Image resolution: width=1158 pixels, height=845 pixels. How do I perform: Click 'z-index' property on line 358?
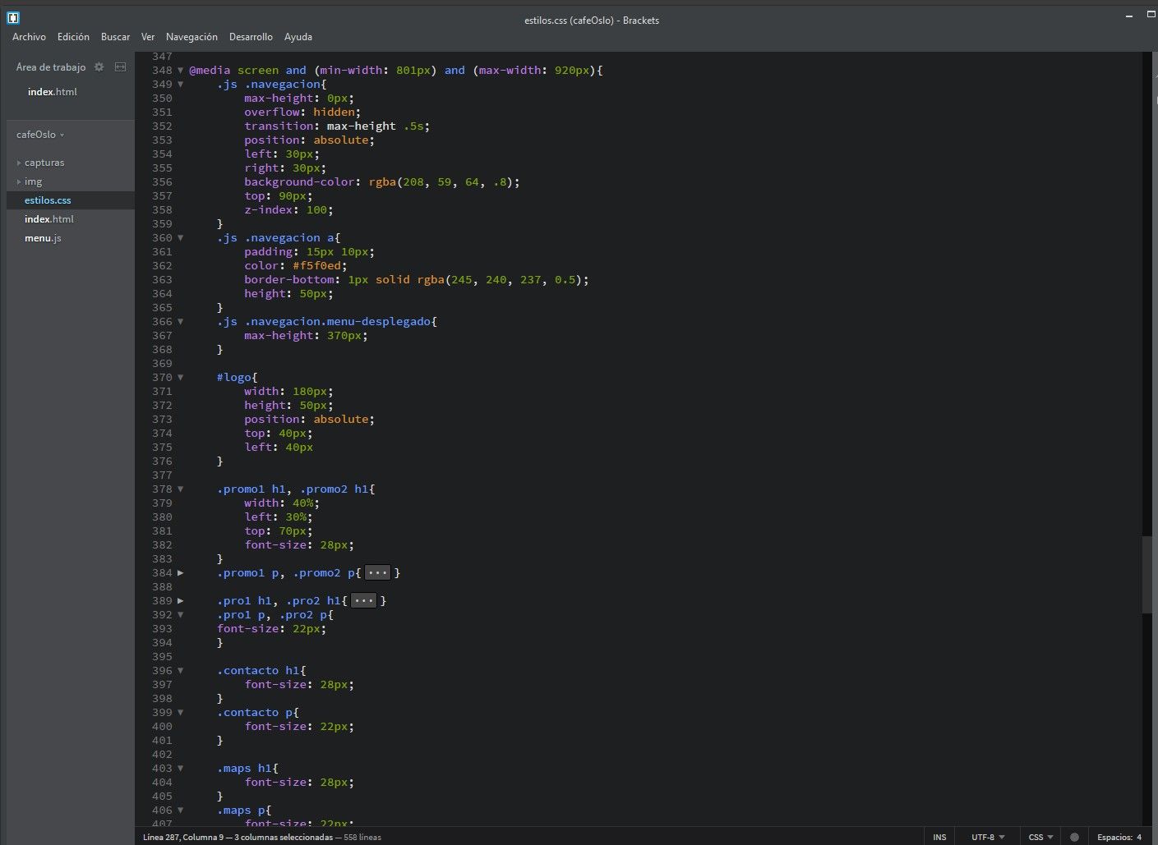point(268,210)
